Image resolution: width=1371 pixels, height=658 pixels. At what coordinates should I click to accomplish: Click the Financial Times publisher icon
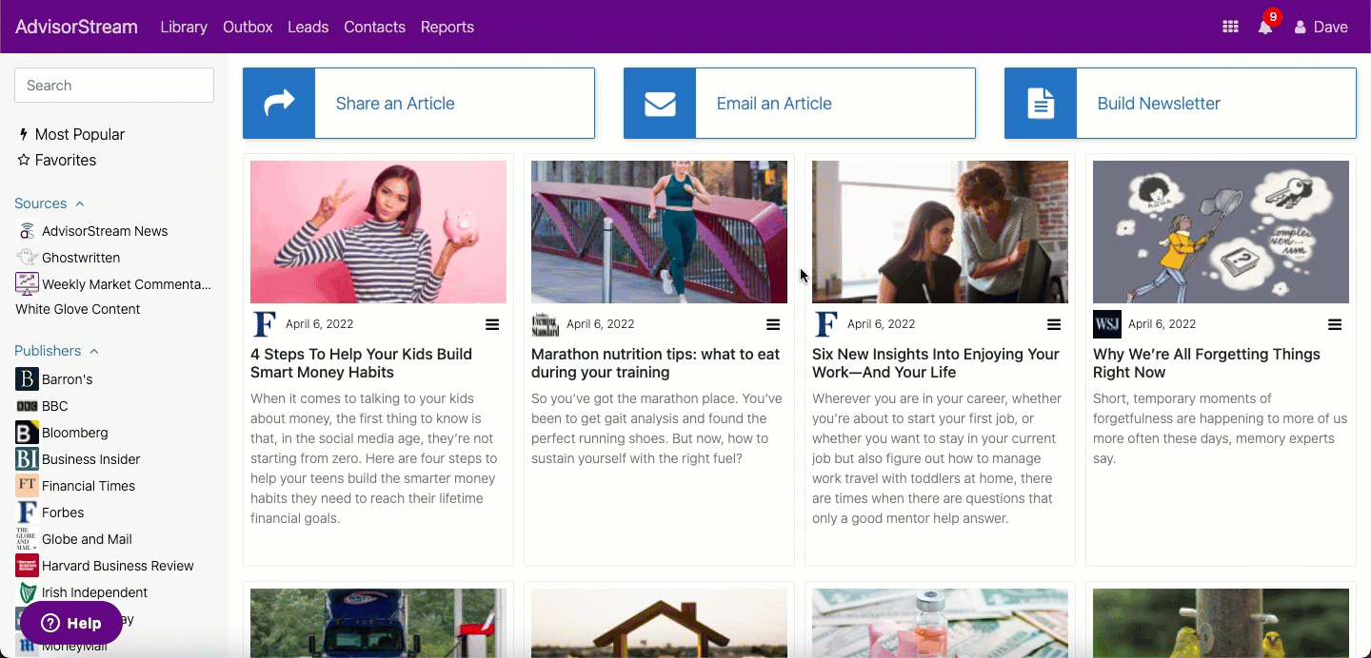coord(27,486)
